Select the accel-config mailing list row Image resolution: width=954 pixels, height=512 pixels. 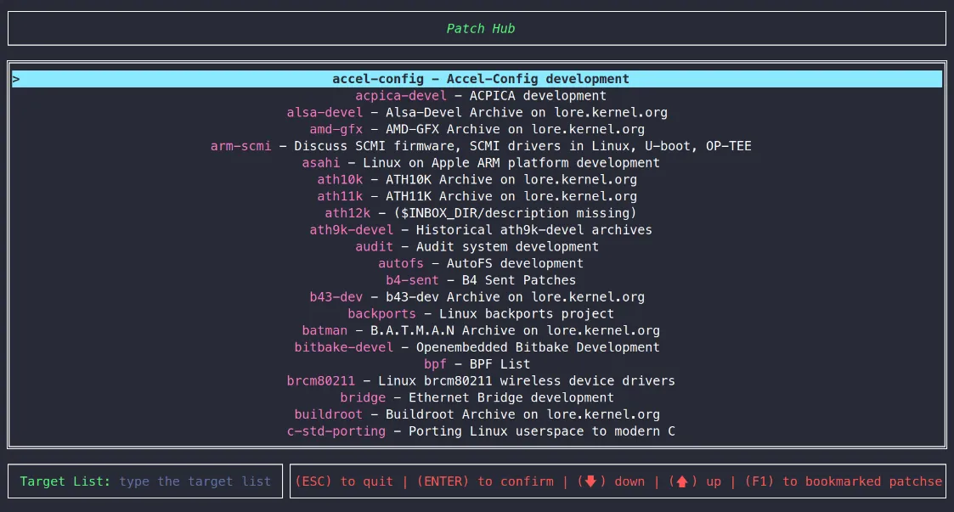pos(477,79)
